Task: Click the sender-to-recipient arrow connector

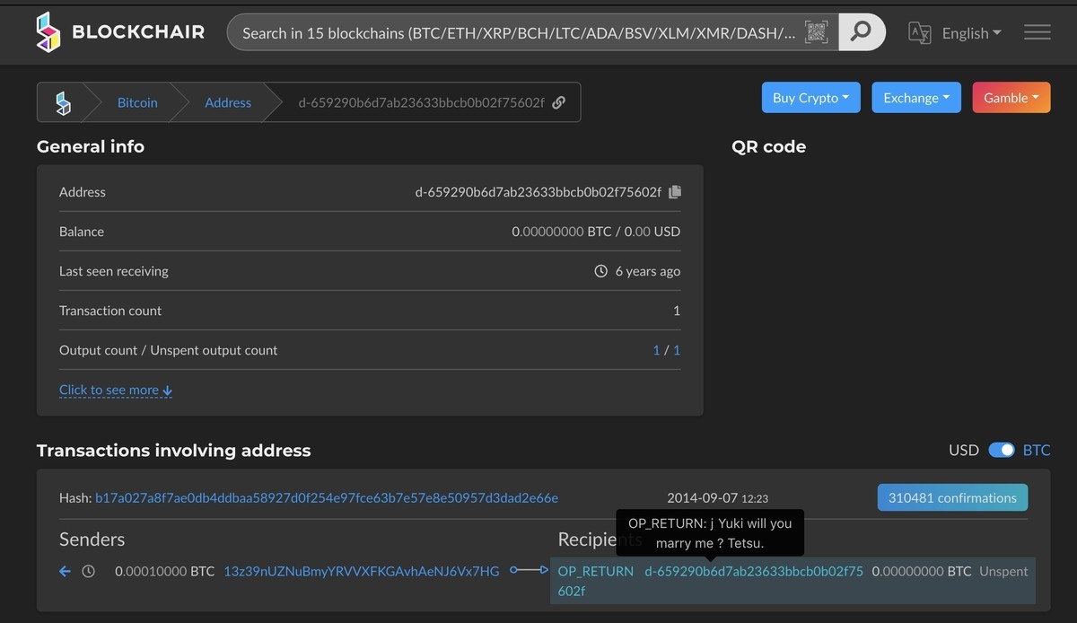Action: [x=529, y=570]
